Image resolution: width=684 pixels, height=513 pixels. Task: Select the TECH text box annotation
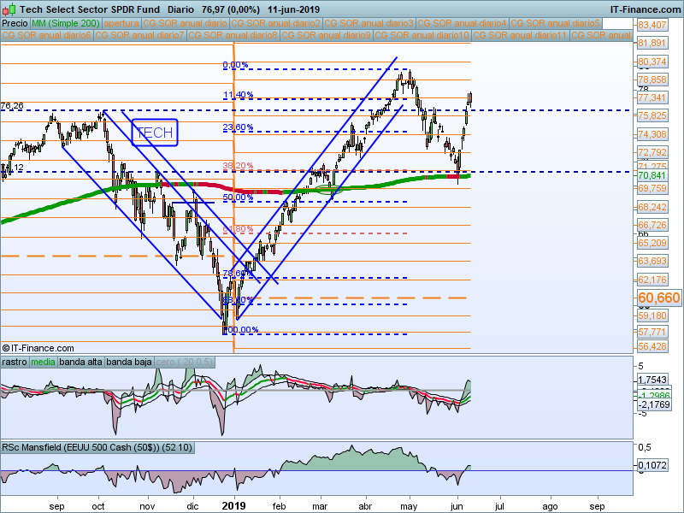(x=155, y=133)
